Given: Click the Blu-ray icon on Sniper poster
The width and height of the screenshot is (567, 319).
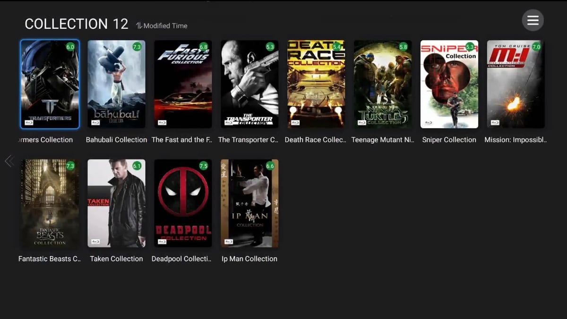Looking at the screenshot, I should click(429, 122).
